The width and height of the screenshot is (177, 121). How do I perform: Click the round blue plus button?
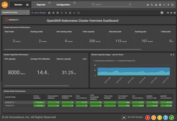pos(162,13)
